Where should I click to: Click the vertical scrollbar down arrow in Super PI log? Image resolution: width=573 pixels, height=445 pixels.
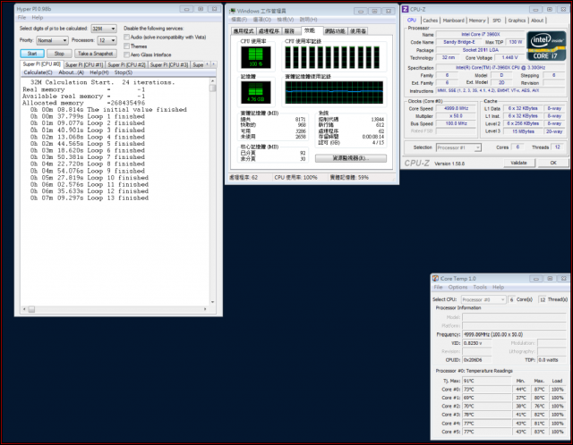pos(213,302)
